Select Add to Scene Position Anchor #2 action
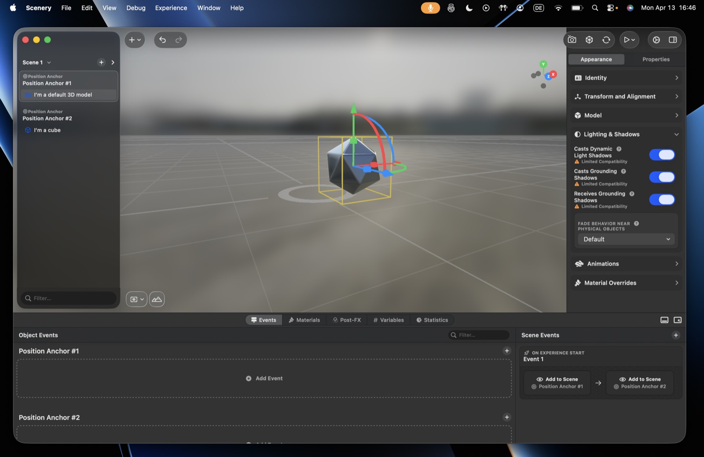The image size is (704, 457). (x=640, y=383)
